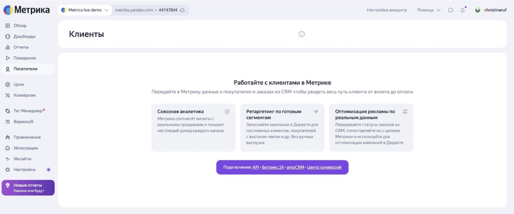Click the Оптимизация рекламы по реальным данным card
Image resolution: width=514 pixels, height=214 pixels.
pos(371,128)
